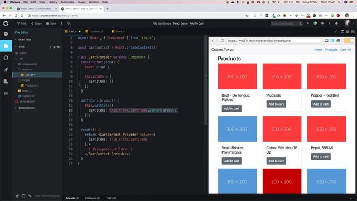Image resolution: width=357 pixels, height=201 pixels.
Task: Select Cart.js in the file tree
Action: point(37,75)
